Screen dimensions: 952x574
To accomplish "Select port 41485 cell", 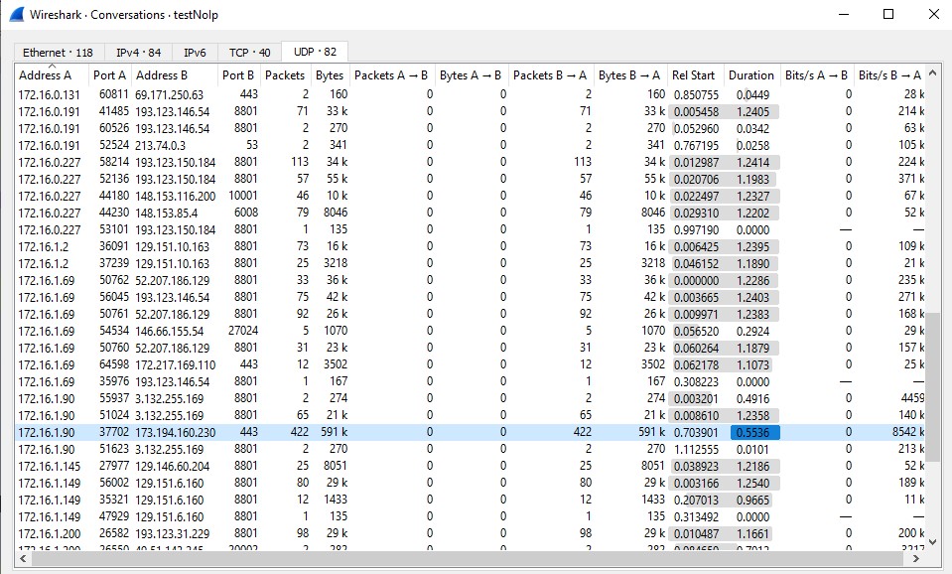I will pos(114,111).
